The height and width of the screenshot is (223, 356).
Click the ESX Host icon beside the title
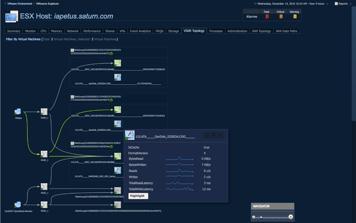[12, 17]
